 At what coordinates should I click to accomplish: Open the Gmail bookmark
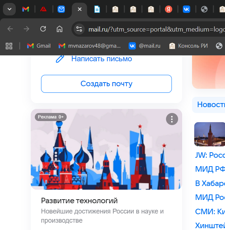39,46
